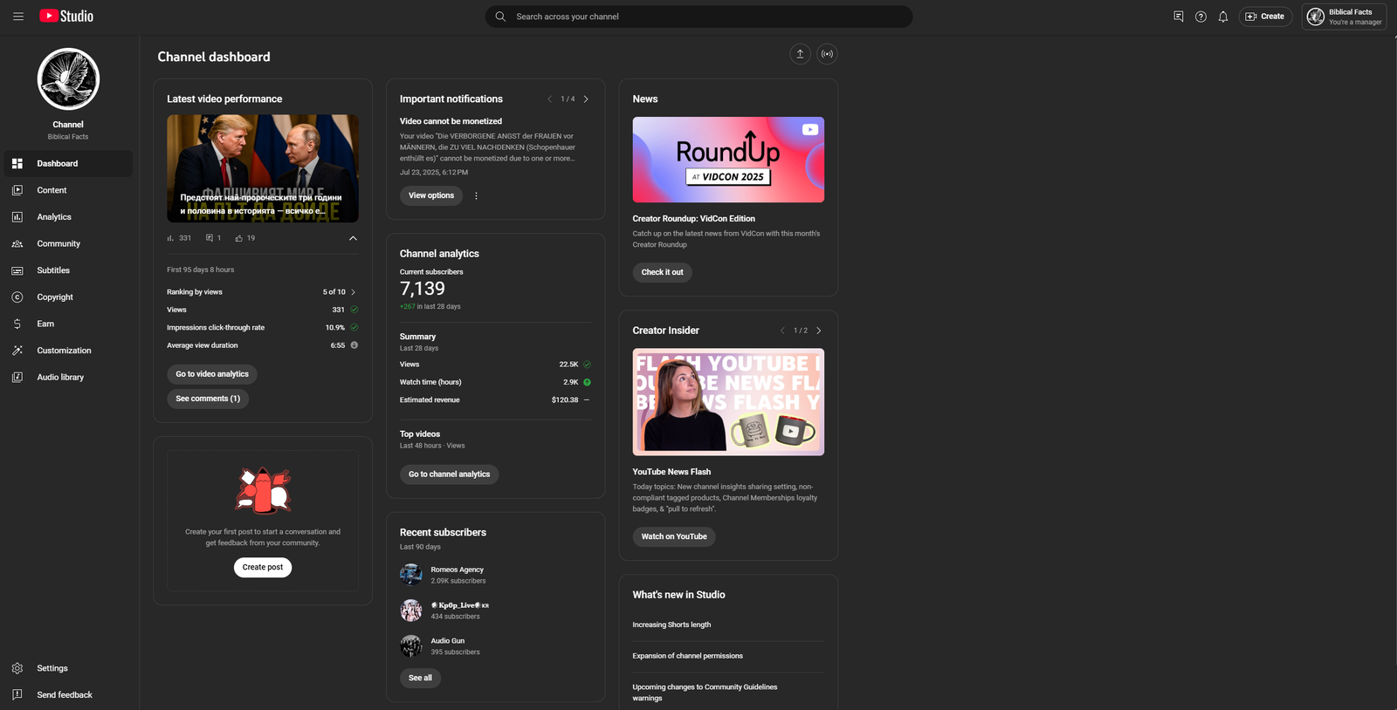
Task: Click View options for the monetization notice
Action: click(x=431, y=195)
